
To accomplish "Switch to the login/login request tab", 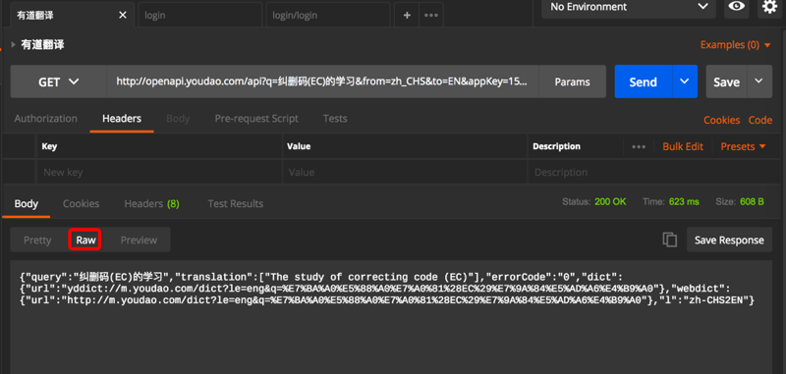I will (x=328, y=15).
